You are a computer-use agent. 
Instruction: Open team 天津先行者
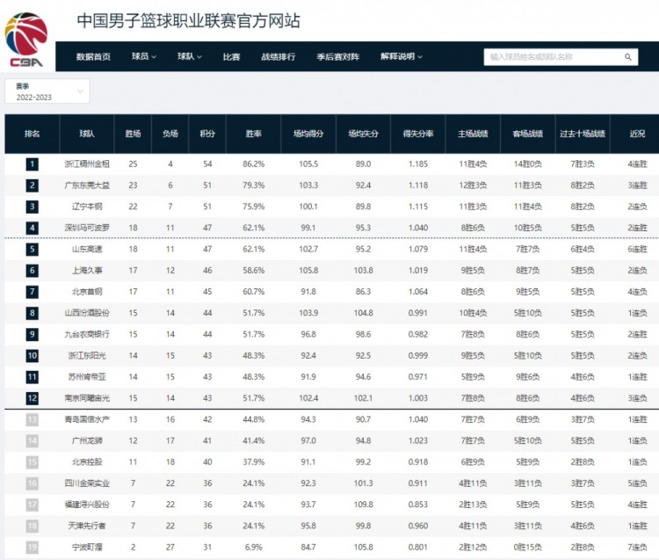pos(87,526)
